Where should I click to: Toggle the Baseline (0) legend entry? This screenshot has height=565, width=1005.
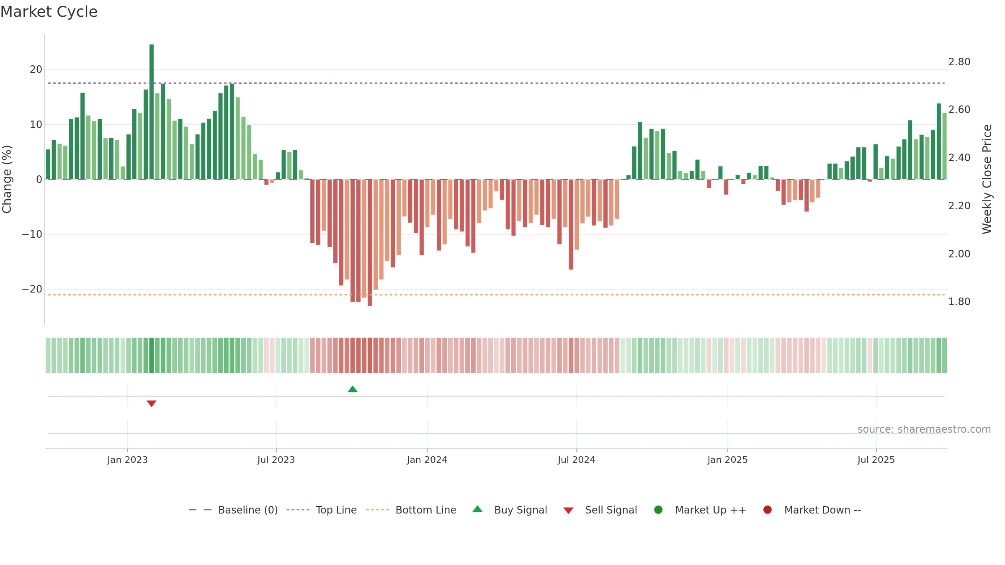pos(233,510)
